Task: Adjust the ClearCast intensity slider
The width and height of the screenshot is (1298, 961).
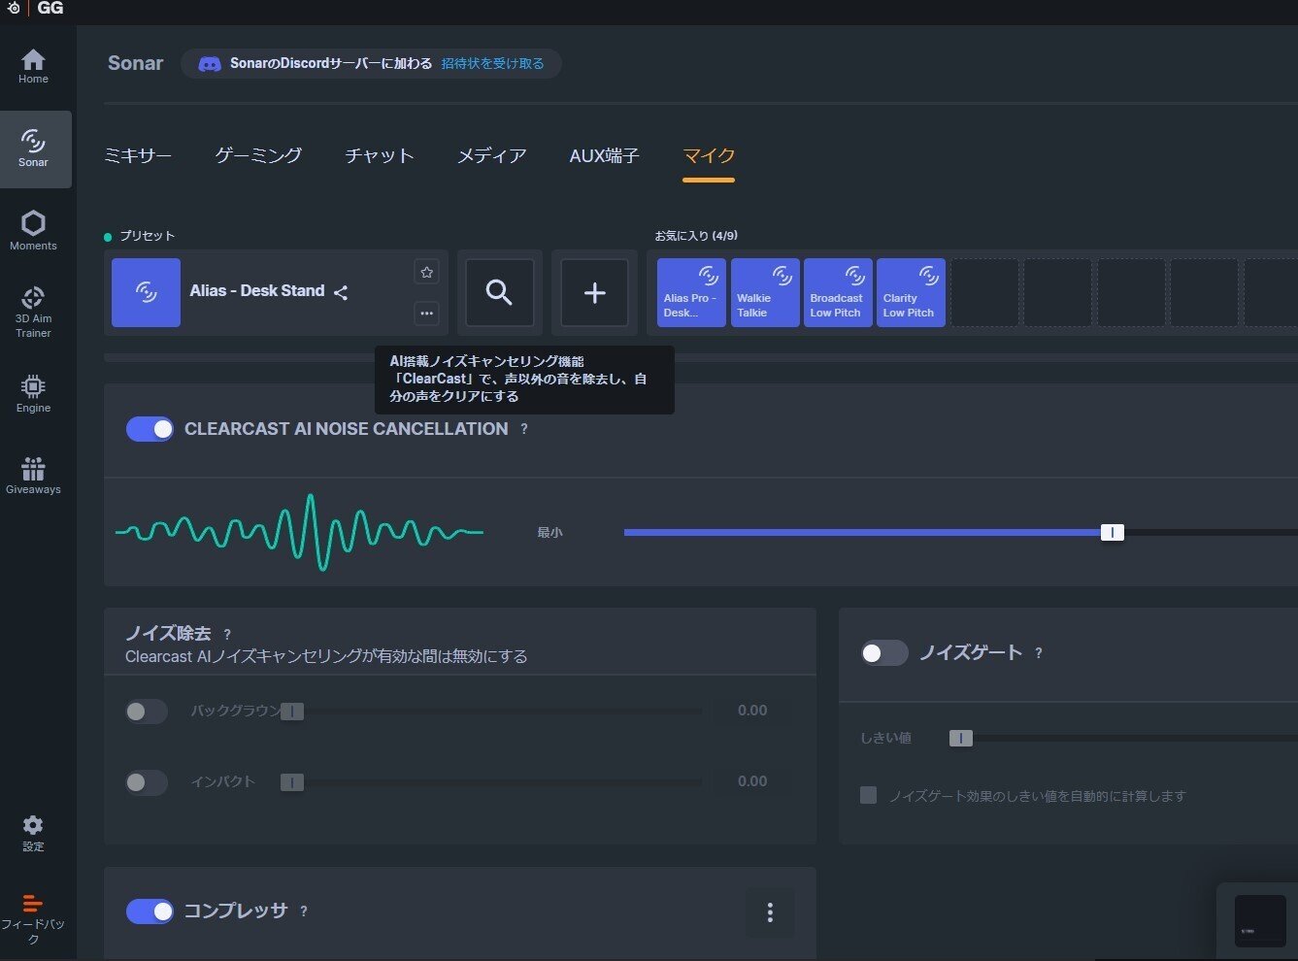Action: (1112, 532)
